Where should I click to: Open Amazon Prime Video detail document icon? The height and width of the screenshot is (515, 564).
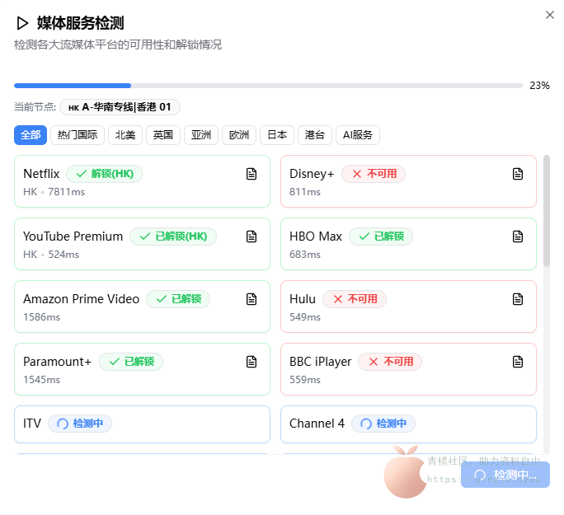pyautogui.click(x=251, y=299)
